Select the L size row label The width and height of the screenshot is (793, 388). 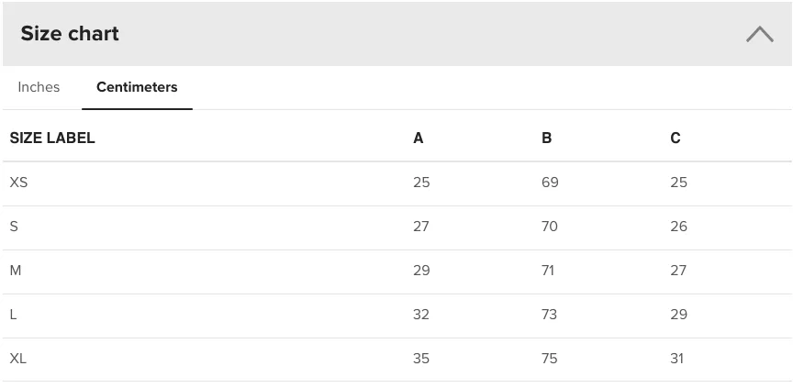point(13,315)
